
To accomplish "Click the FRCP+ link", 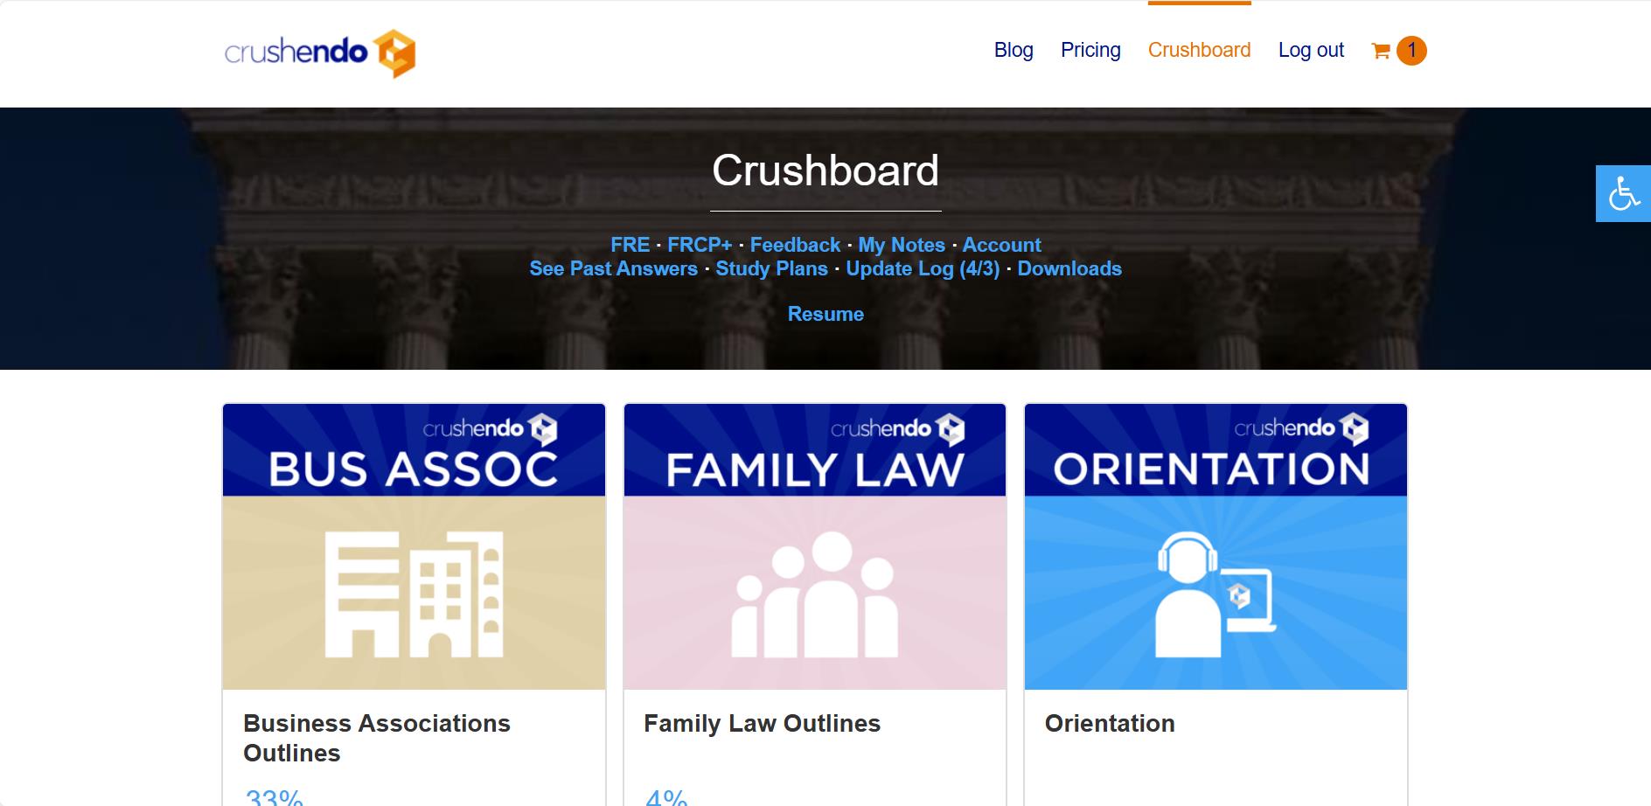I will coord(700,246).
